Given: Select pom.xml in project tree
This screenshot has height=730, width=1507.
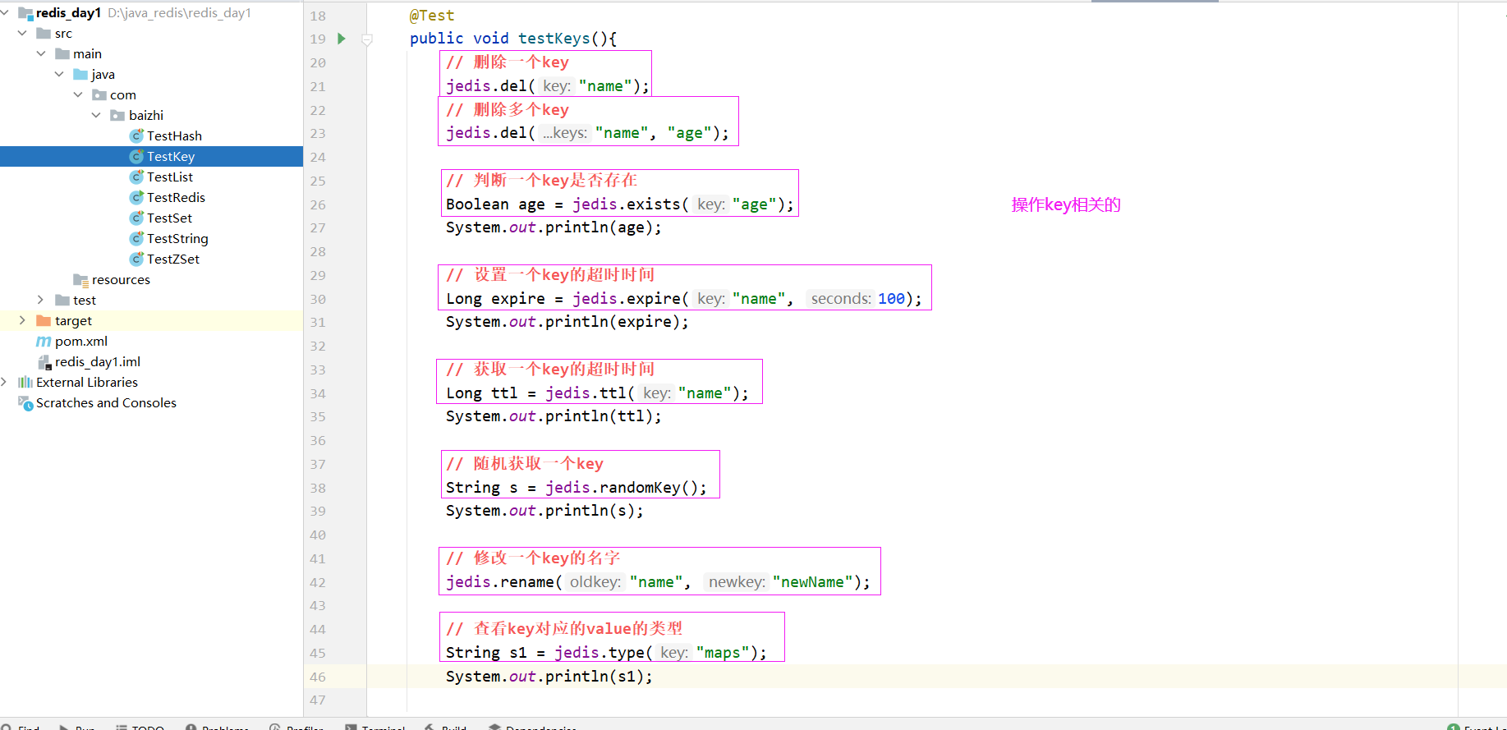Looking at the screenshot, I should (81, 341).
